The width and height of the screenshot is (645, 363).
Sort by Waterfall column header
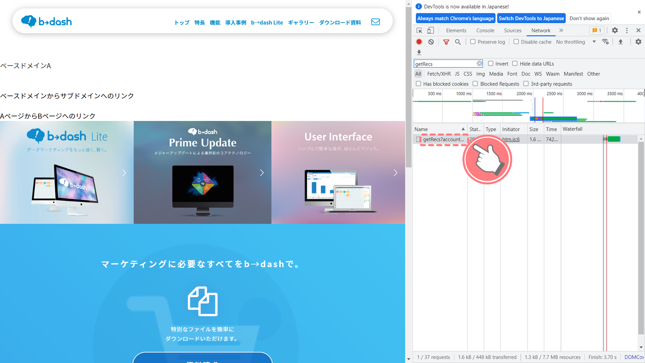(x=599, y=129)
